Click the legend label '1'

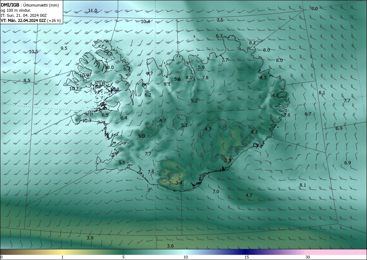click(x=62, y=257)
